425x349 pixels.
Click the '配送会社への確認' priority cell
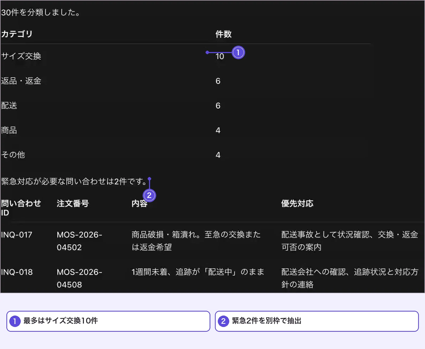350,278
